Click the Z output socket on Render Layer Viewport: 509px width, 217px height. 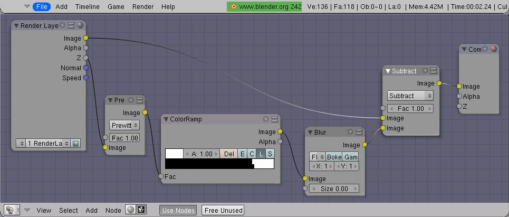click(x=85, y=58)
